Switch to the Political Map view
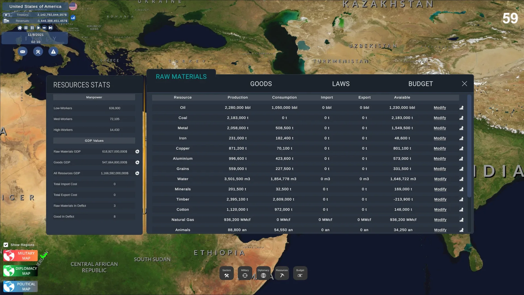The image size is (524, 295). (21, 286)
